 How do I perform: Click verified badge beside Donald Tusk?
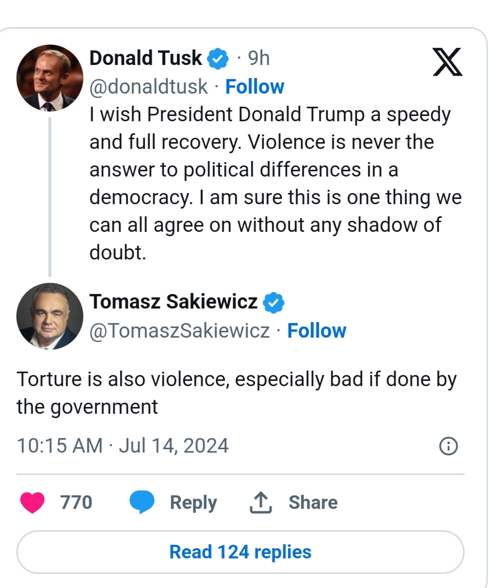point(218,59)
